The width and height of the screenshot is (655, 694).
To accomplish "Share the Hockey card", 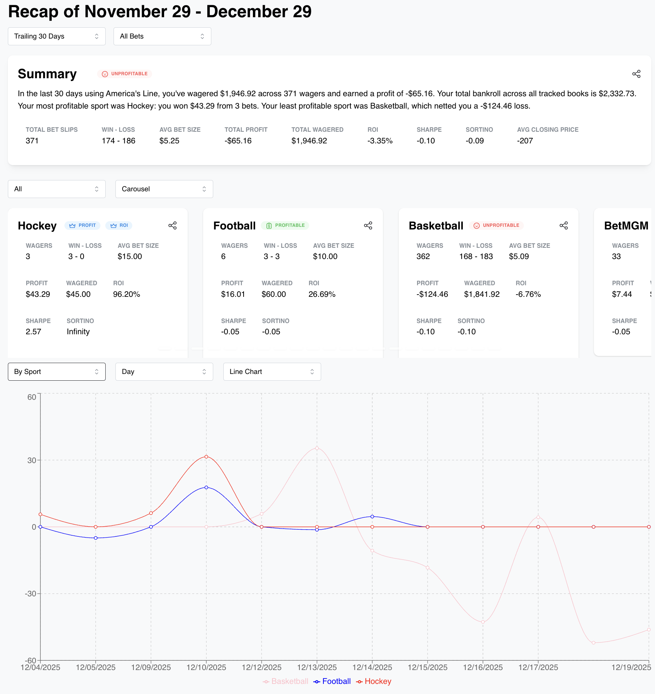I will click(173, 226).
